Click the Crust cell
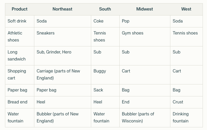The width and height of the screenshot is (207, 130). [x=178, y=102]
